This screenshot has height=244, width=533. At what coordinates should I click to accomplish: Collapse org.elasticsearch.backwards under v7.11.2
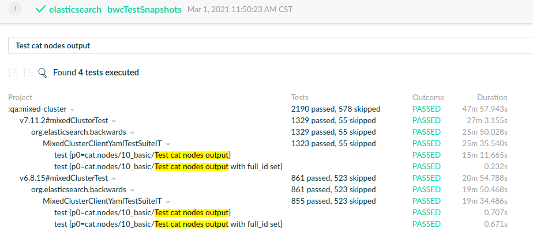coord(132,132)
